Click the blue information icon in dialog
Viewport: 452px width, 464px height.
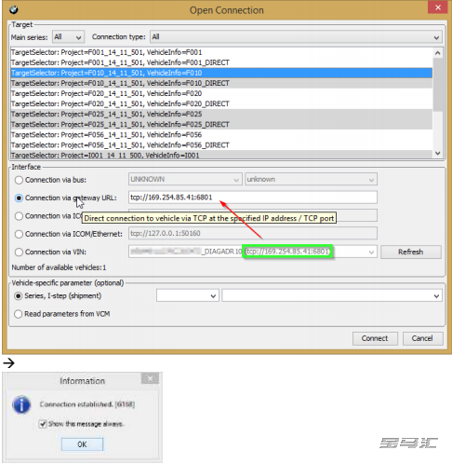tap(21, 404)
